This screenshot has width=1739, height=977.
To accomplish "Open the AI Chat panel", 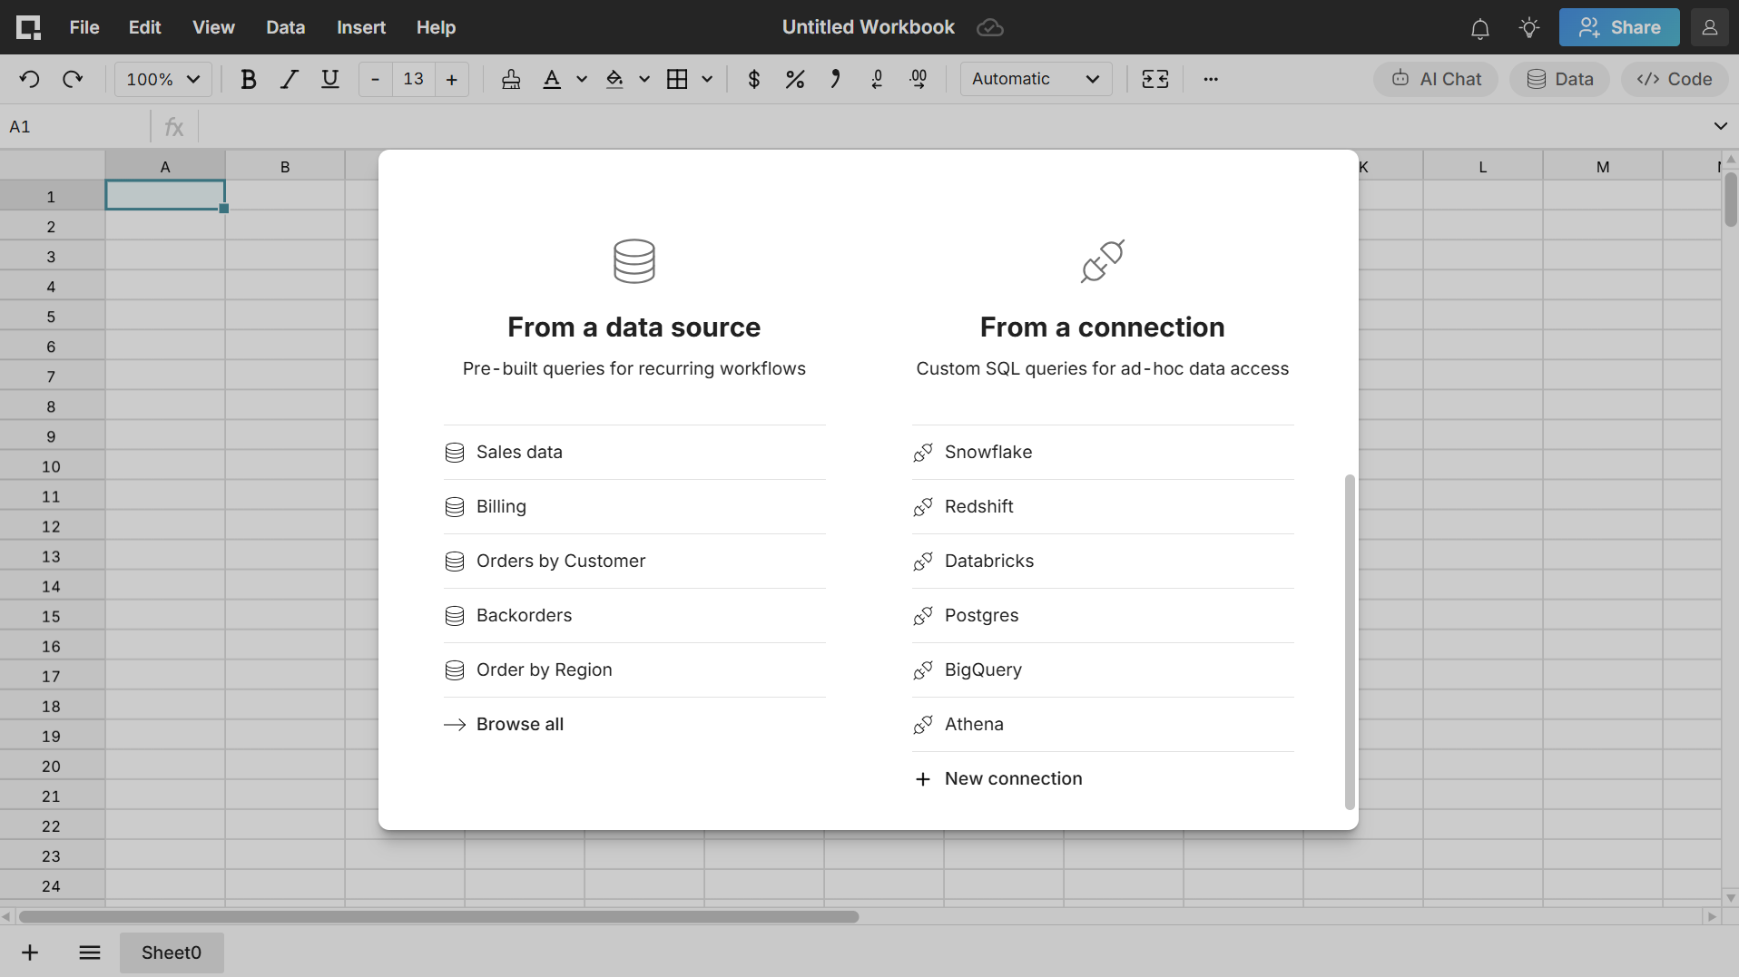I will 1436,79.
